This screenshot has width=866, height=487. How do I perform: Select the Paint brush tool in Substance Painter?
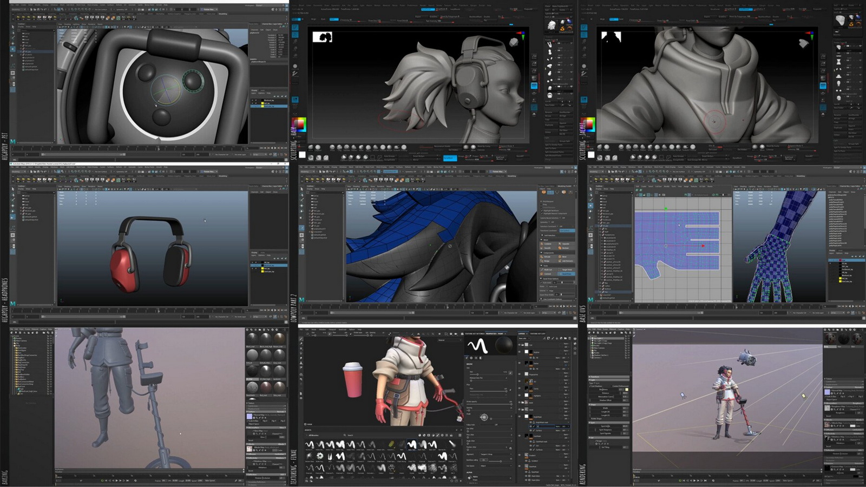coord(301,339)
